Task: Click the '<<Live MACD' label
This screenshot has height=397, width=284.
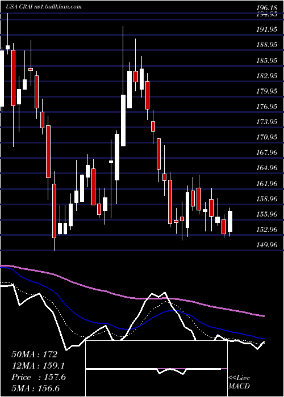Action: [x=239, y=382]
